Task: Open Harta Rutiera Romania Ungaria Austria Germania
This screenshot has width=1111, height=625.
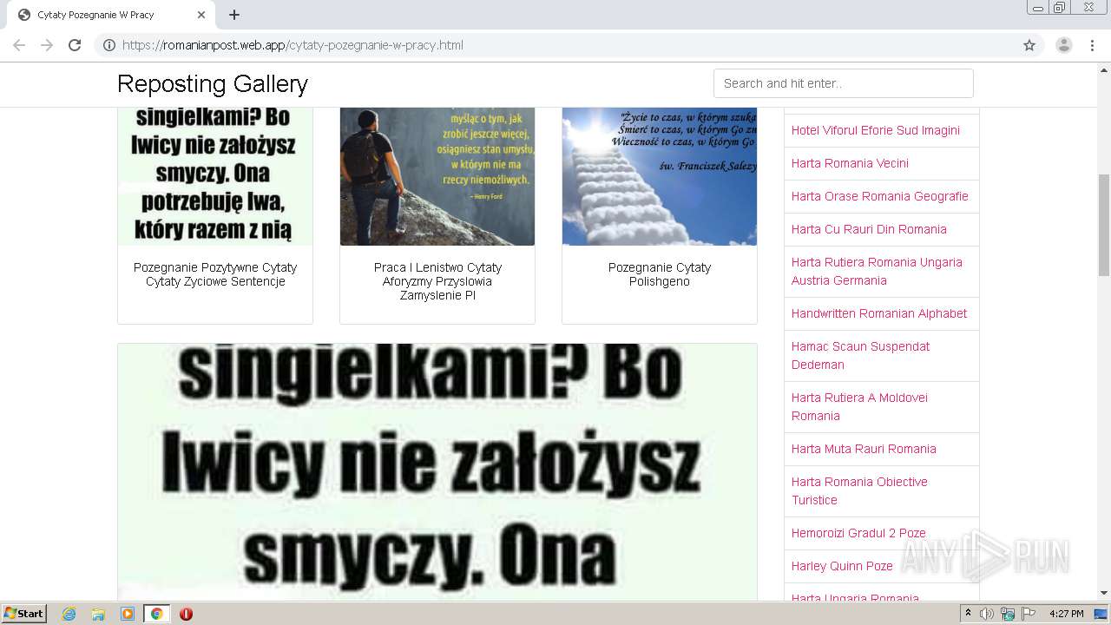Action: (877, 271)
